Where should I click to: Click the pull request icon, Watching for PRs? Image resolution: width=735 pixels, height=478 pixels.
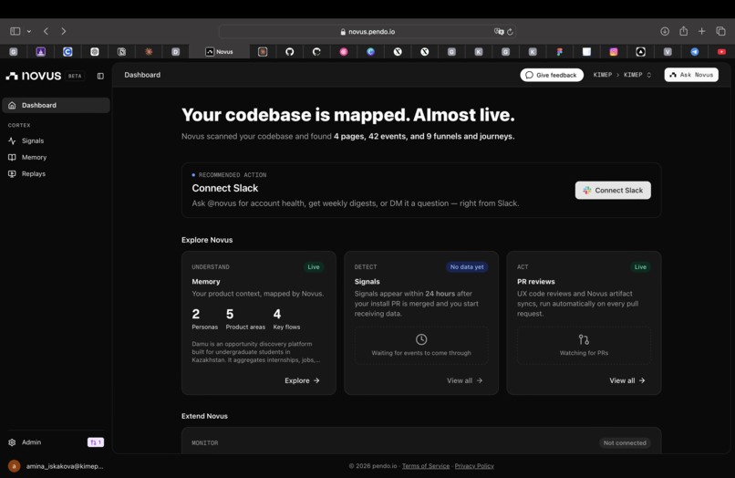point(584,339)
